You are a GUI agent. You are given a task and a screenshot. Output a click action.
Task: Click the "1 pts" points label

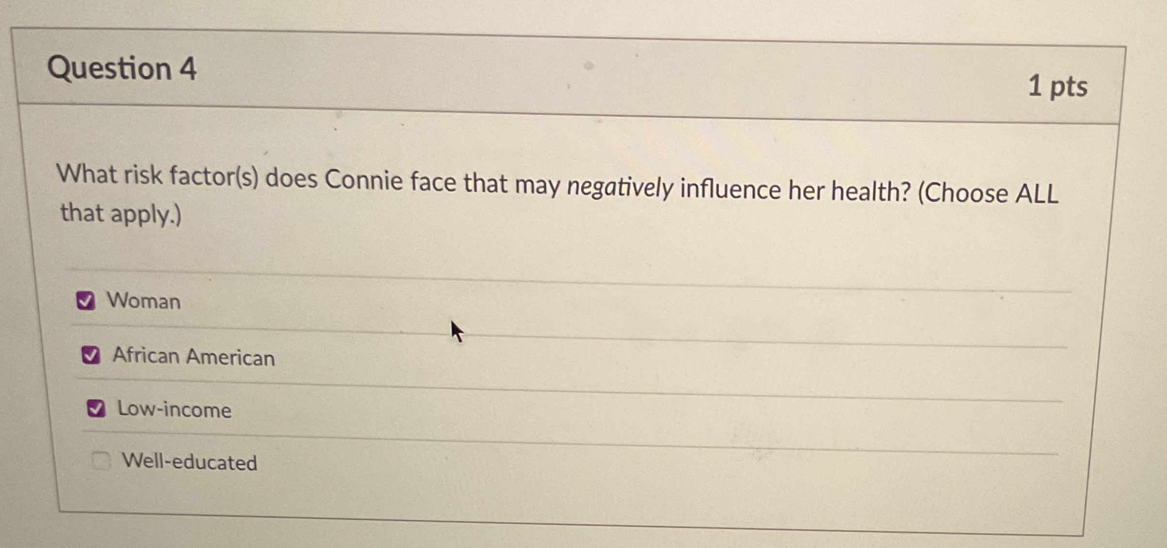point(1058,87)
